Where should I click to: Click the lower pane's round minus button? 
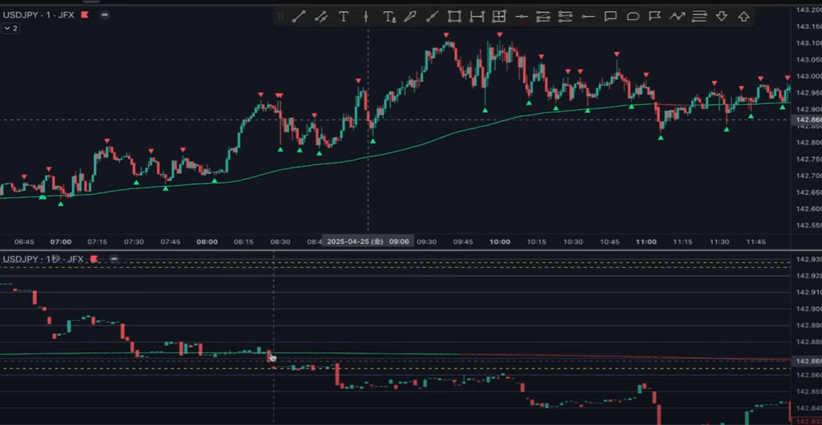pos(112,259)
